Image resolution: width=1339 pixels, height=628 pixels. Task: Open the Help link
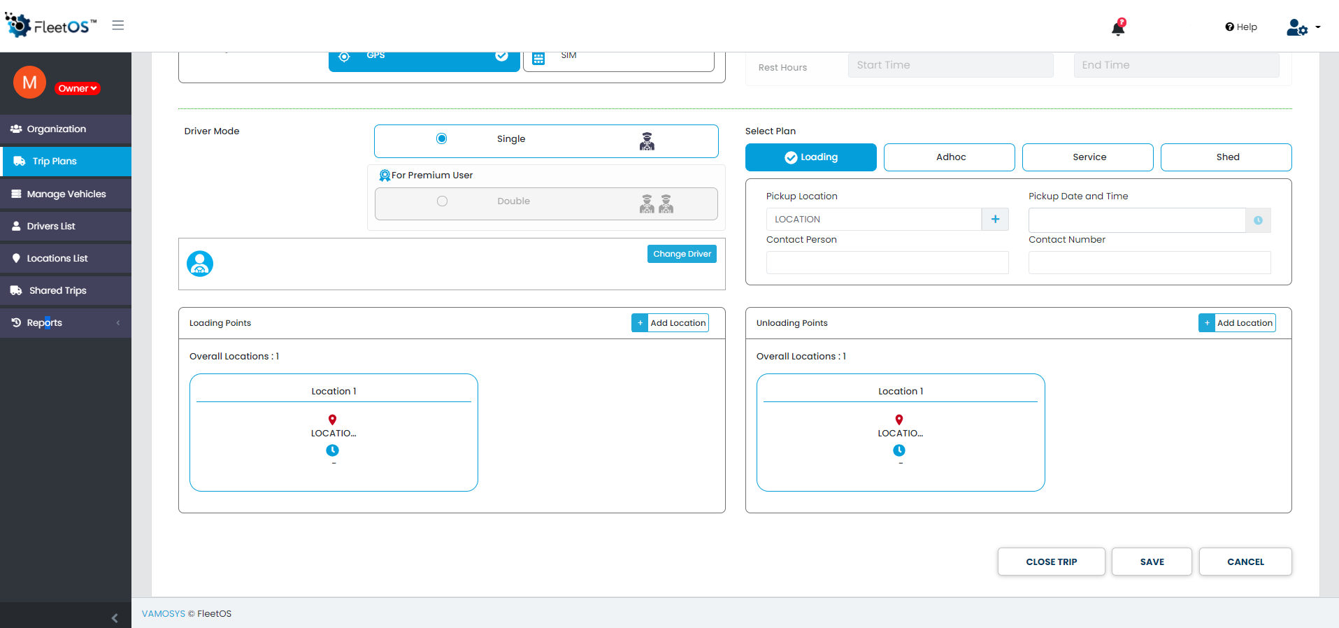point(1241,27)
